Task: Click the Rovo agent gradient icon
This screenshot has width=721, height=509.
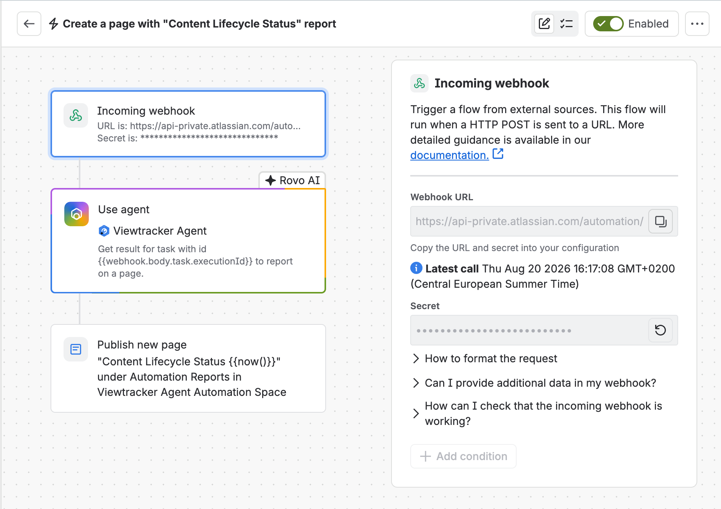Action: coord(77,214)
